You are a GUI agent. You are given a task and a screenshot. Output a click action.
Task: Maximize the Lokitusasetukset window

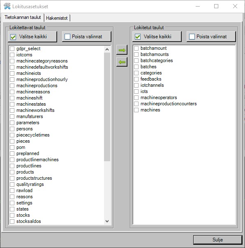[x=216, y=6]
